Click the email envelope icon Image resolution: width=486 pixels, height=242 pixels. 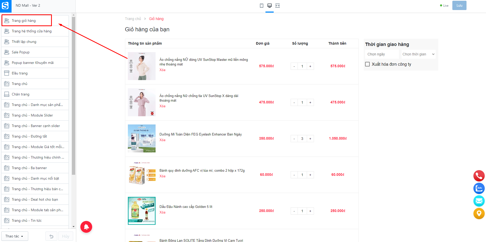(x=479, y=201)
